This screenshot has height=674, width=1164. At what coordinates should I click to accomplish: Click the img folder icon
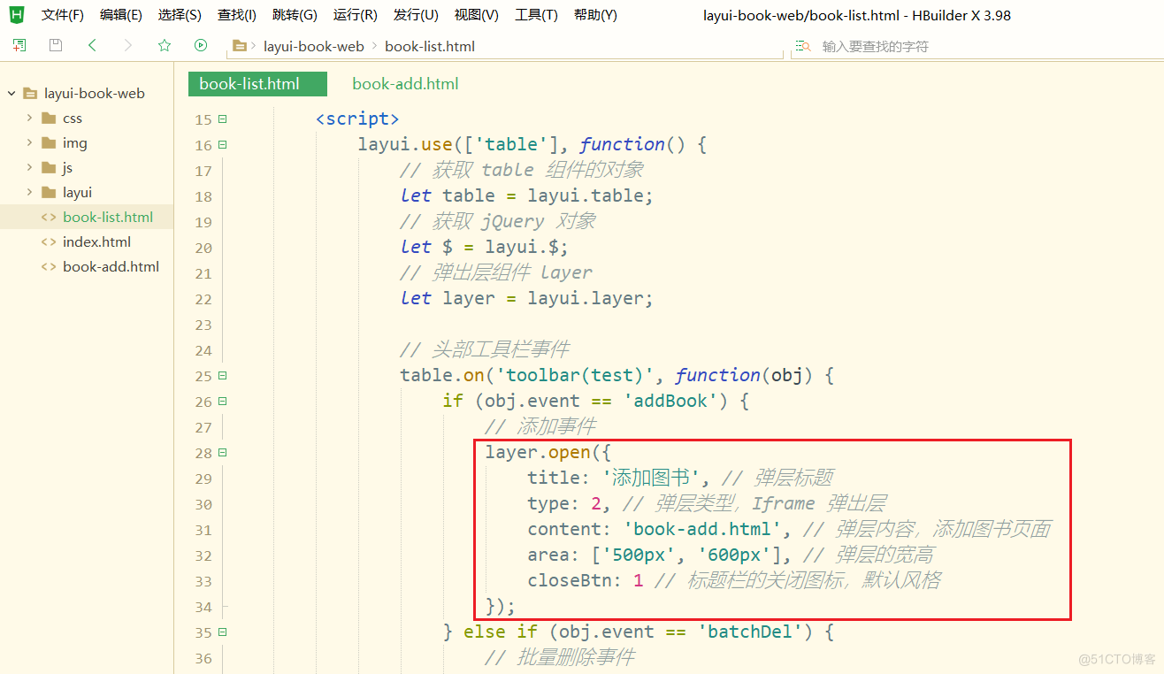pyautogui.click(x=49, y=142)
